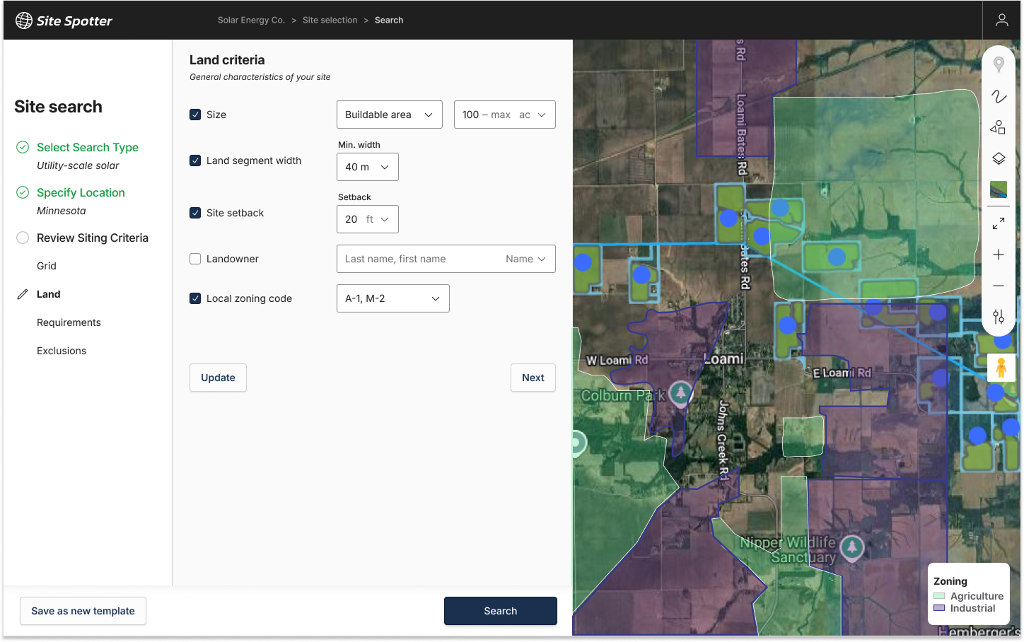Go to Solar Energy Co. breadcrumb
Viewport: 1024px width, 642px height.
coord(251,20)
